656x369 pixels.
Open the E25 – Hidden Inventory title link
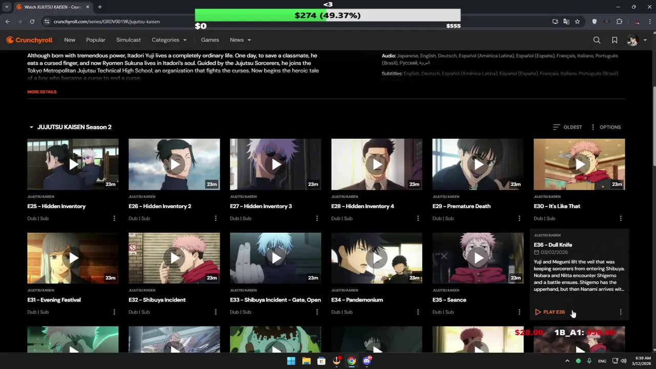[x=56, y=206]
